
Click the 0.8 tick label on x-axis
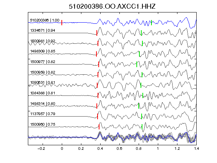pyautogui.click(x=139, y=149)
